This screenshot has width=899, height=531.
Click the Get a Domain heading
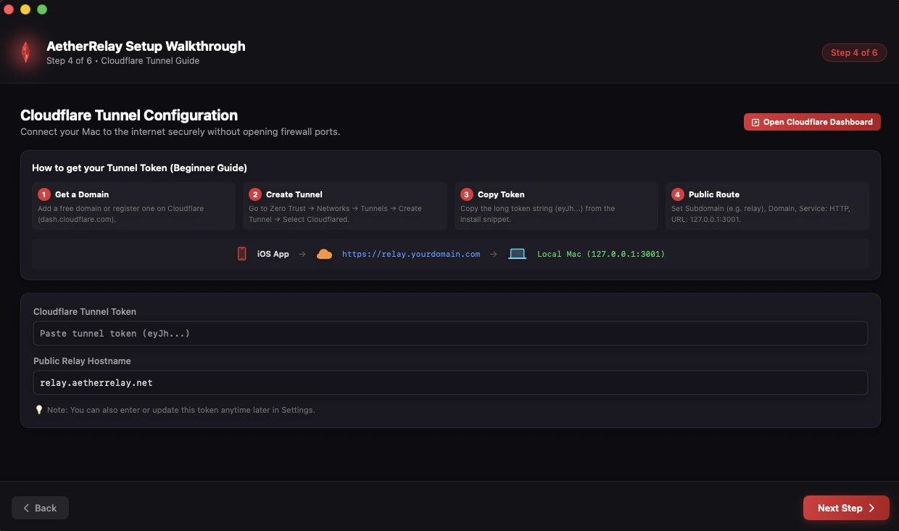click(x=82, y=194)
